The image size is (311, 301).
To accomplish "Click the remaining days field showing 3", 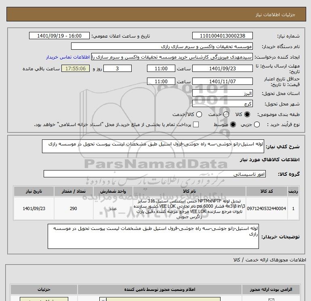I will (118, 68).
